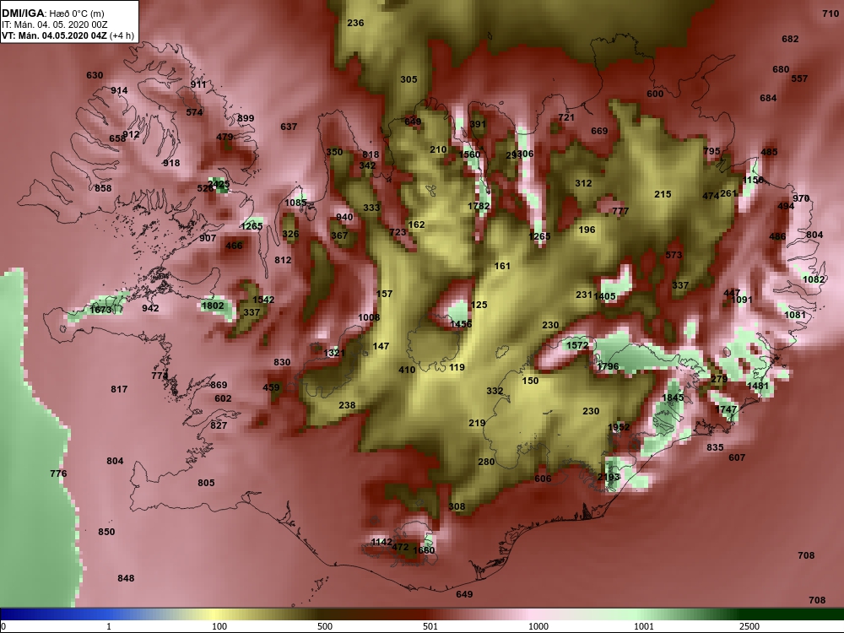Select the map value 777
This screenshot has height=633, width=844.
point(620,211)
